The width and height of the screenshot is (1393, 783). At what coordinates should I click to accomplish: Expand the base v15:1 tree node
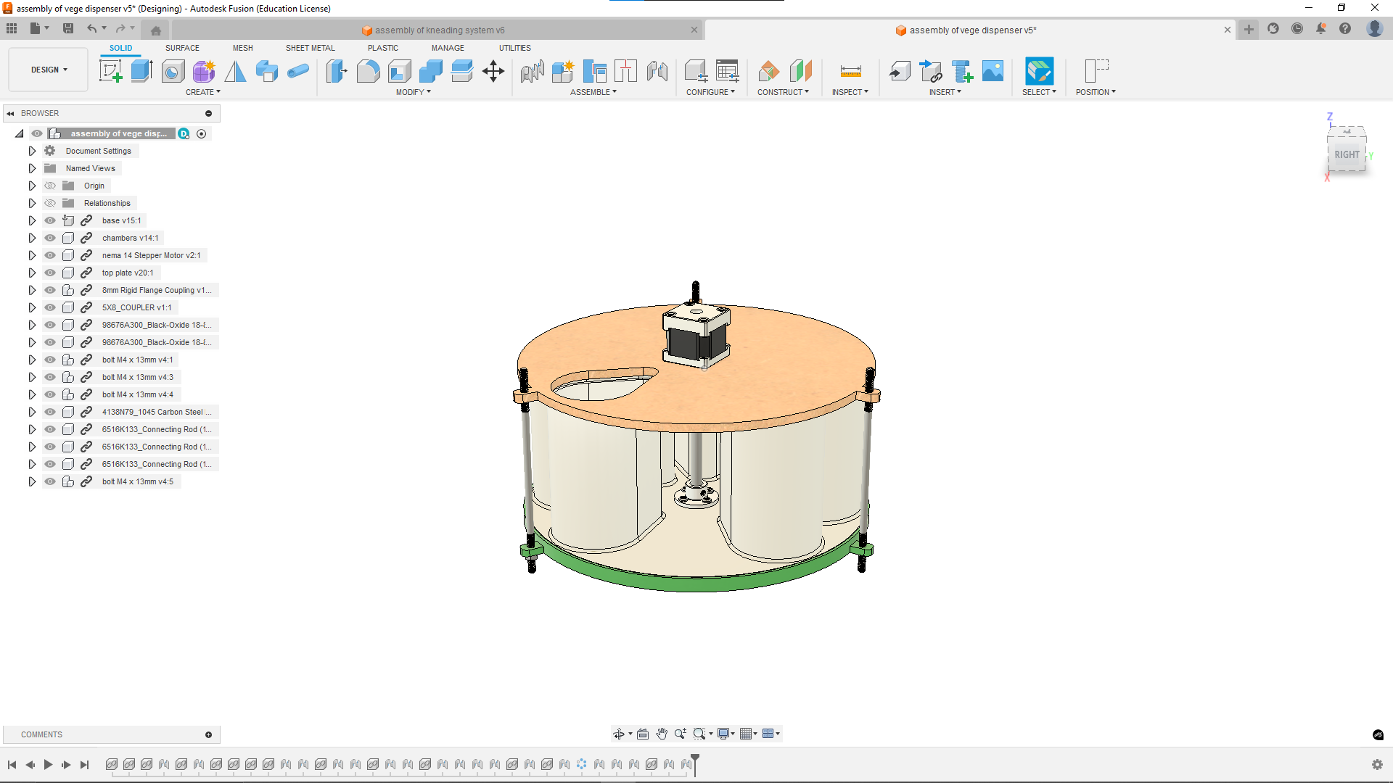pos(32,220)
